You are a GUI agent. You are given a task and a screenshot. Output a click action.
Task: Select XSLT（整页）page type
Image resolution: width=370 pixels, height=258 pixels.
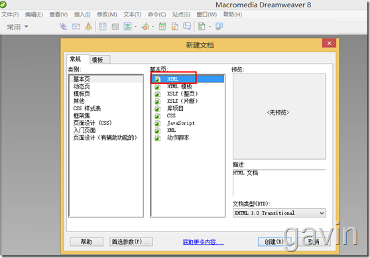point(188,94)
